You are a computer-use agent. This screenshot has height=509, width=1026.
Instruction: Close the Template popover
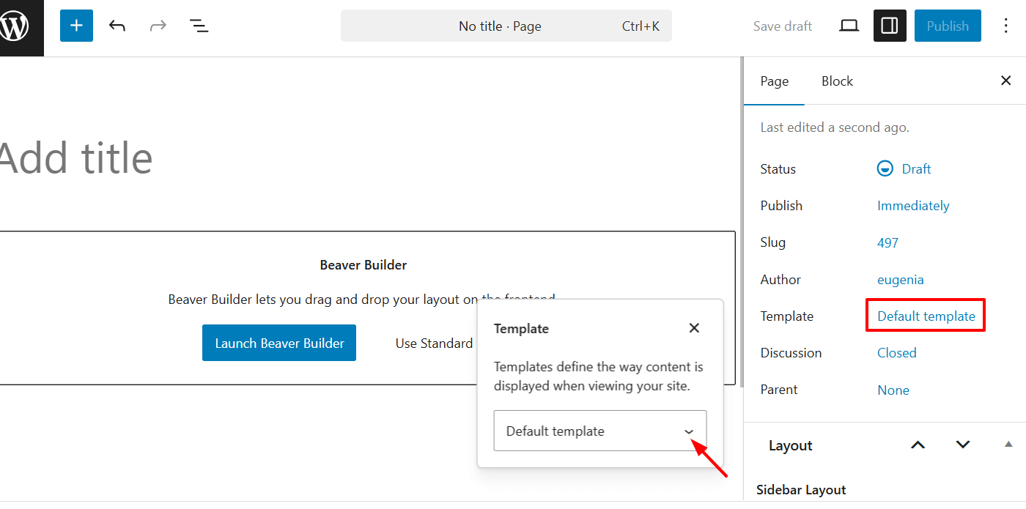click(694, 328)
